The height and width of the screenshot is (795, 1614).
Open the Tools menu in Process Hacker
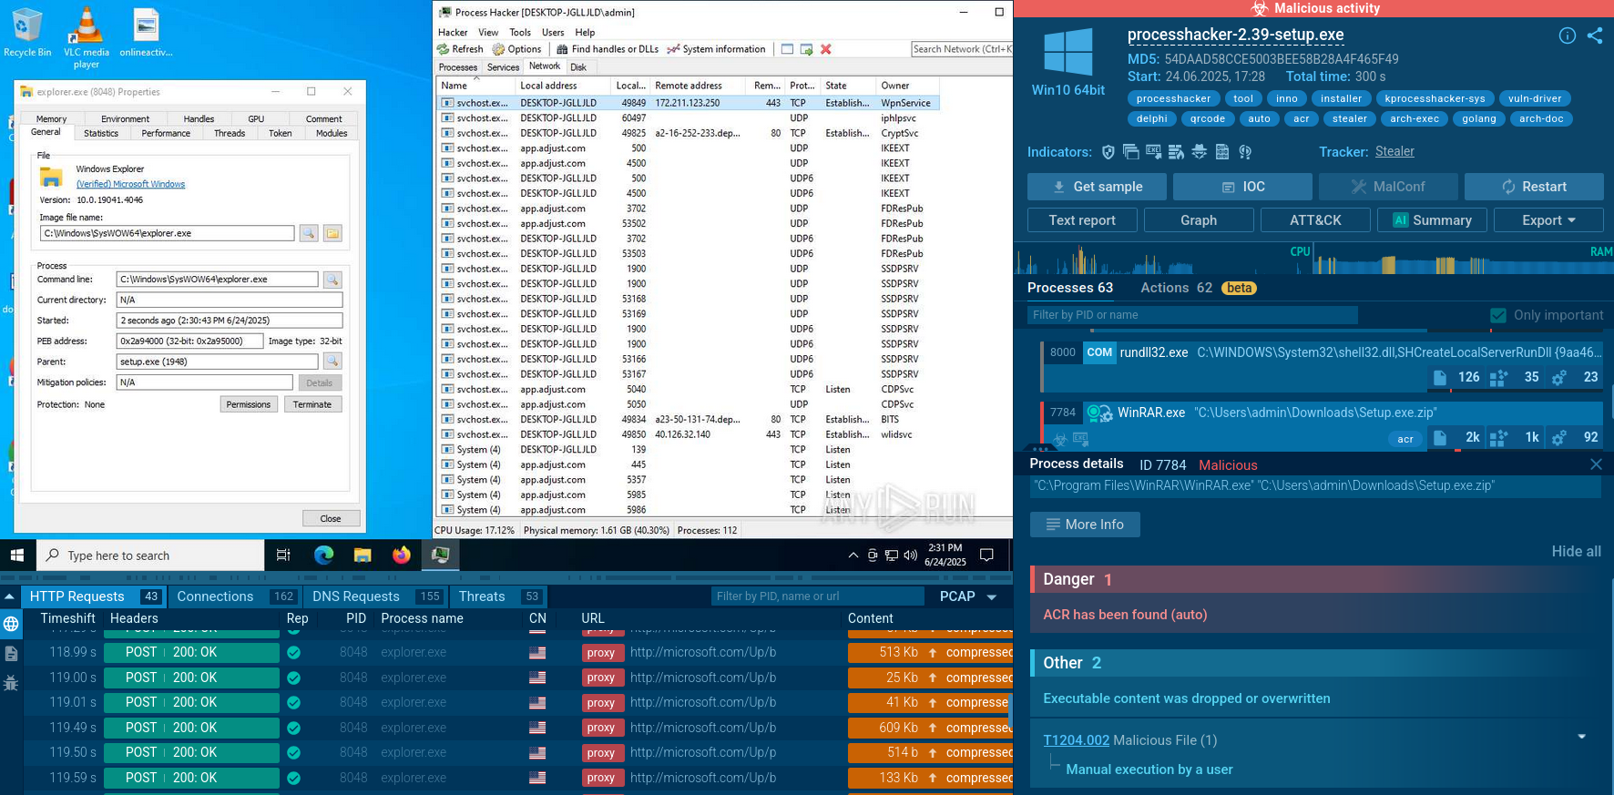pos(520,32)
